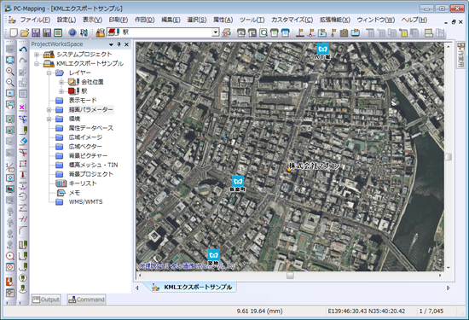Click the globe icon in the top toolbar
Screen dimensions: 469x320
(x=72, y=32)
